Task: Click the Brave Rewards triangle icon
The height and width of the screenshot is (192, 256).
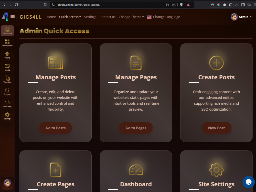Action: point(188,5)
